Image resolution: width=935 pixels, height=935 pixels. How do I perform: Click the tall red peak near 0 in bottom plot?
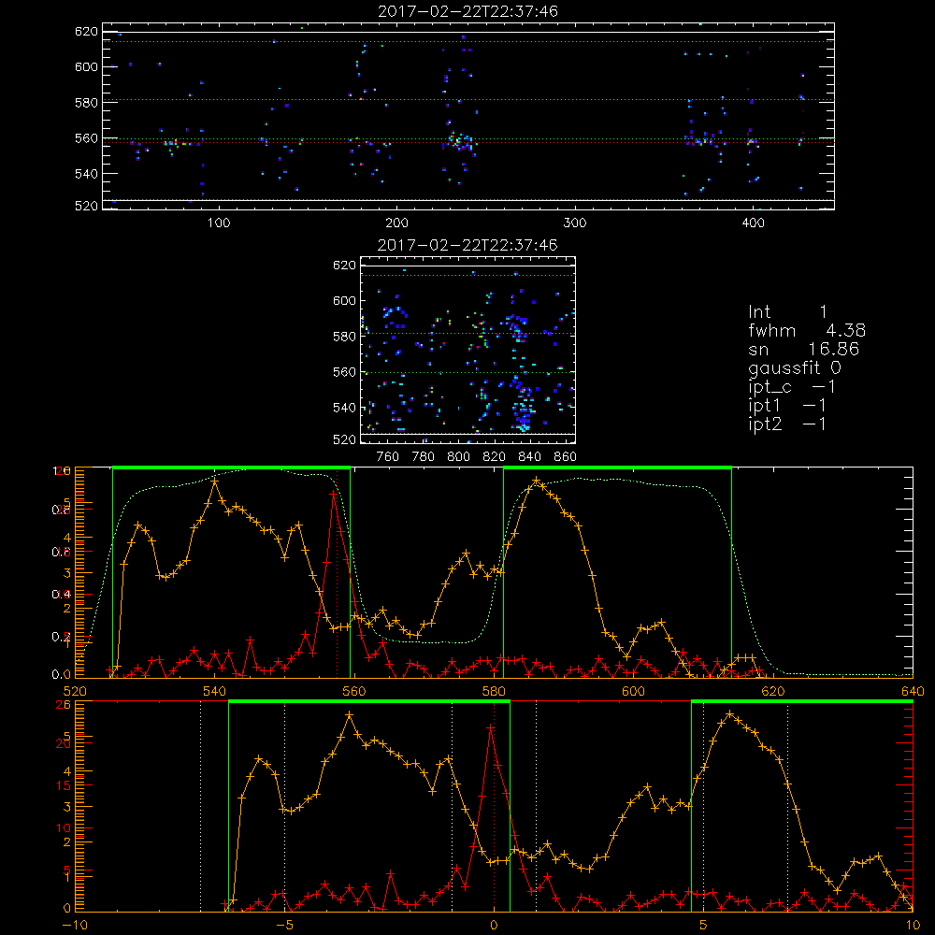click(x=491, y=728)
